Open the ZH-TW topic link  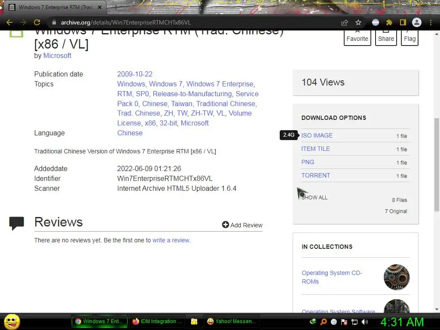[202, 113]
